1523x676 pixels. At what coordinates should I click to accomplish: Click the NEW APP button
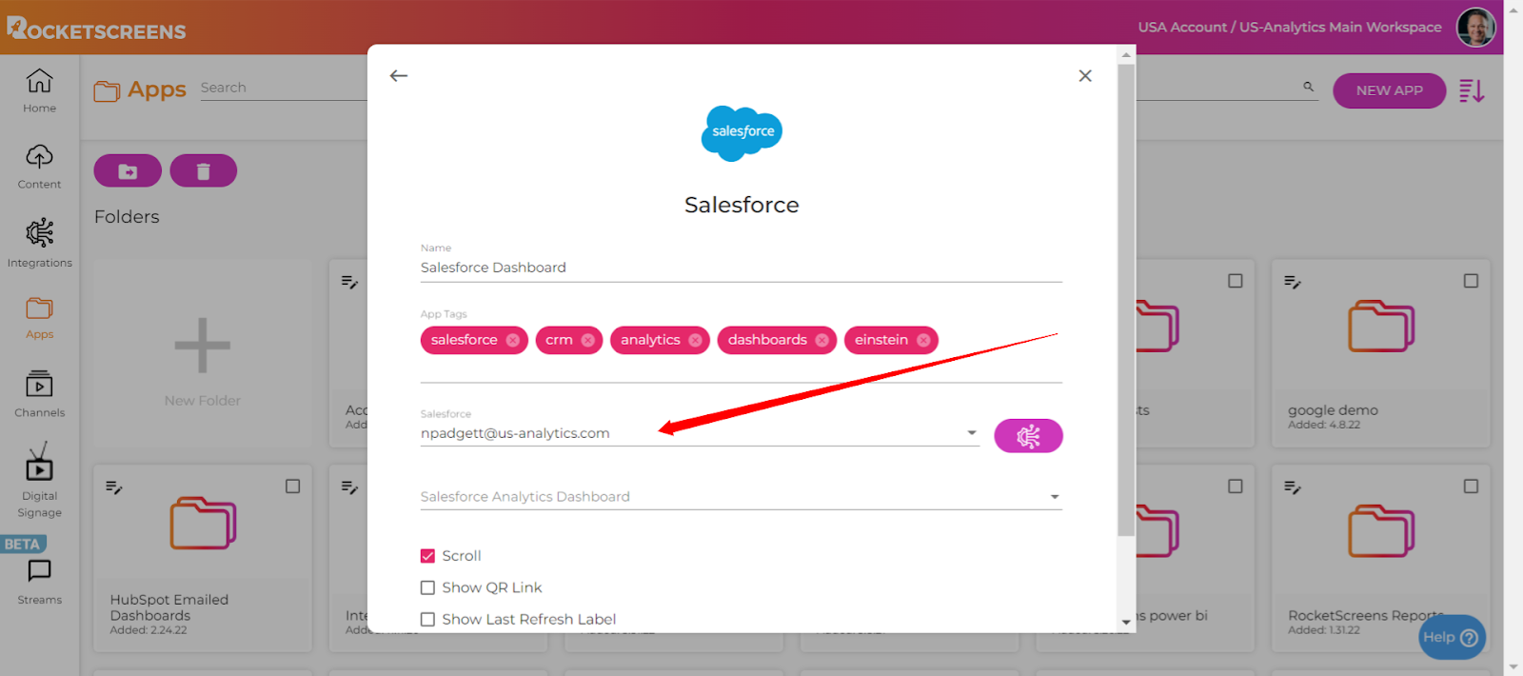click(1390, 90)
